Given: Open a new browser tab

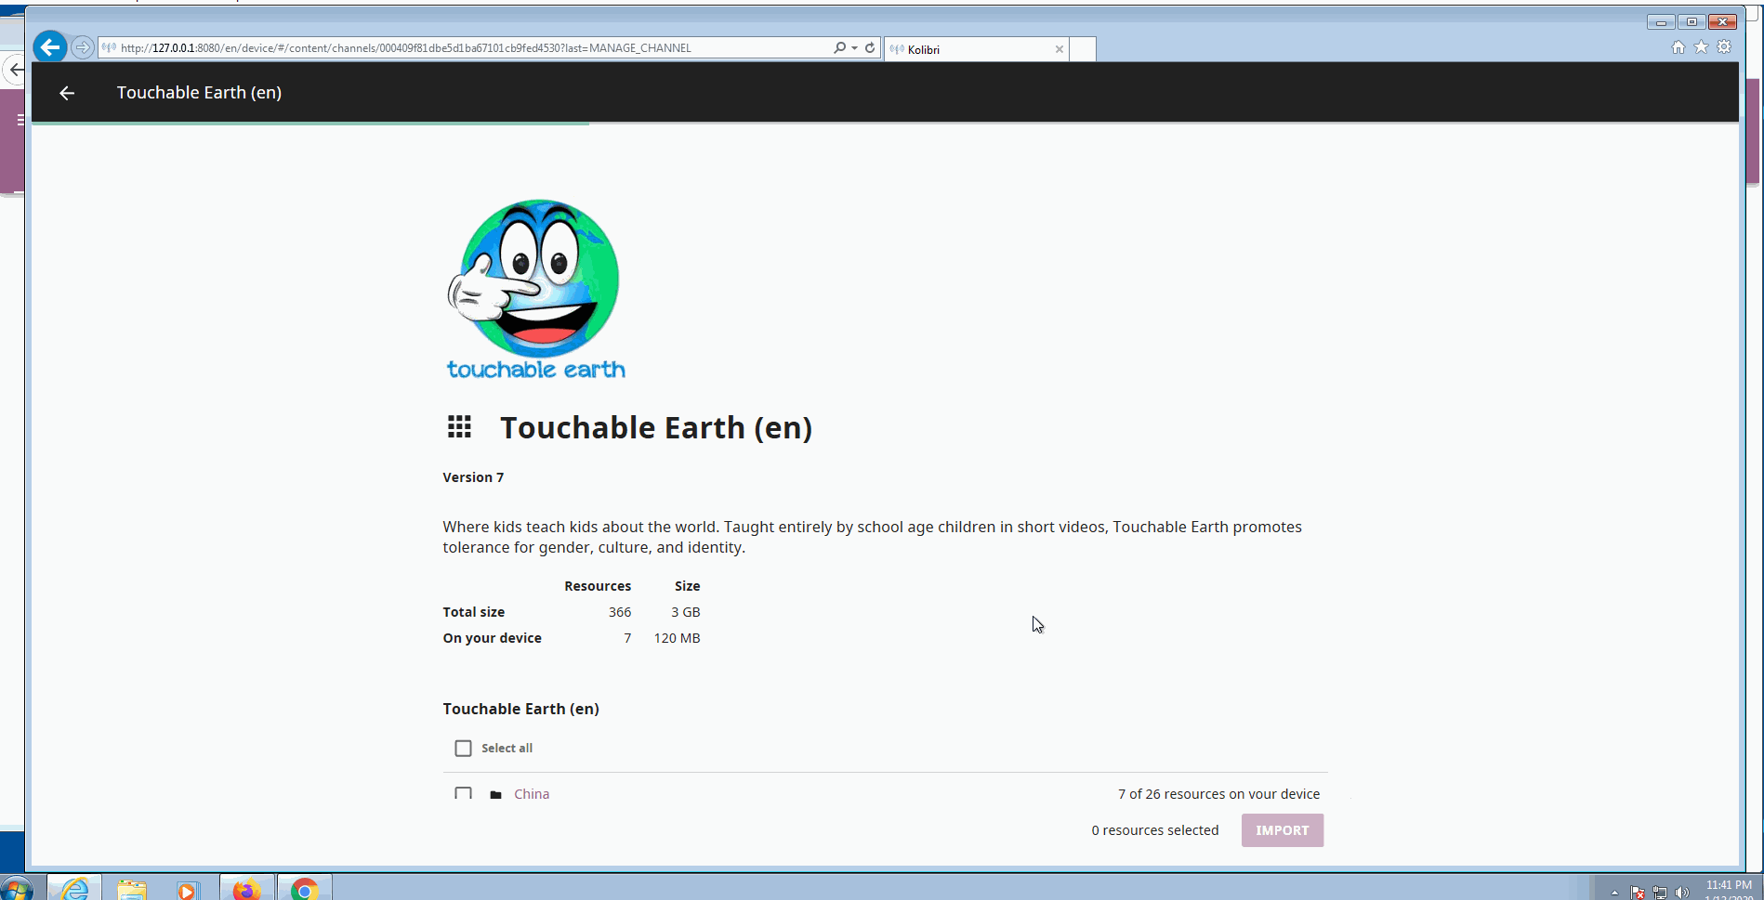Looking at the screenshot, I should click(1082, 48).
